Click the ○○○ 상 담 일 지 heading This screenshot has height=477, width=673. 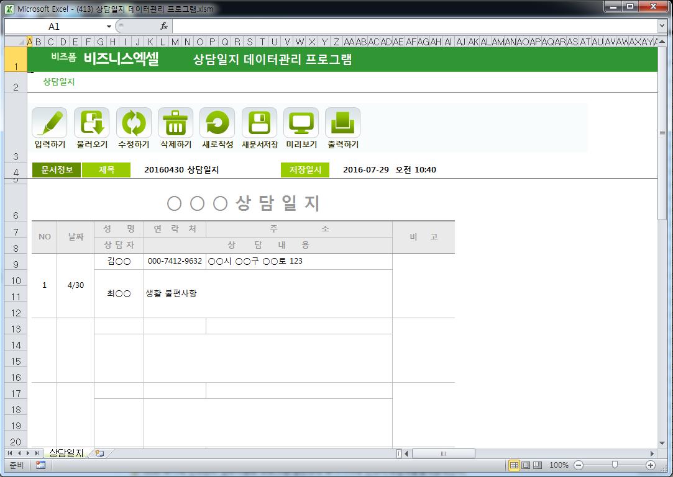tap(244, 203)
